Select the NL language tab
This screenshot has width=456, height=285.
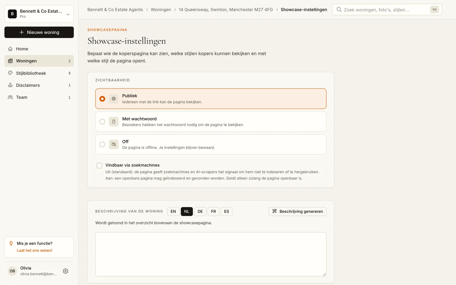[x=187, y=211]
